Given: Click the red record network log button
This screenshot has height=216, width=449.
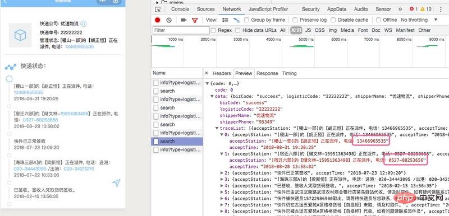Looking at the screenshot, I should (158, 20).
